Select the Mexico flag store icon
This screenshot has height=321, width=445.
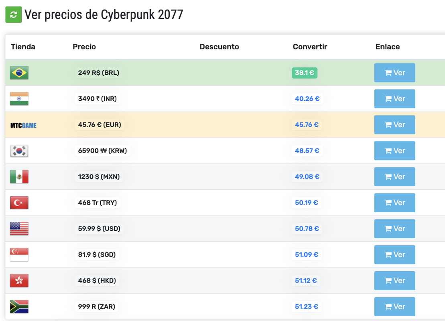[x=19, y=177]
